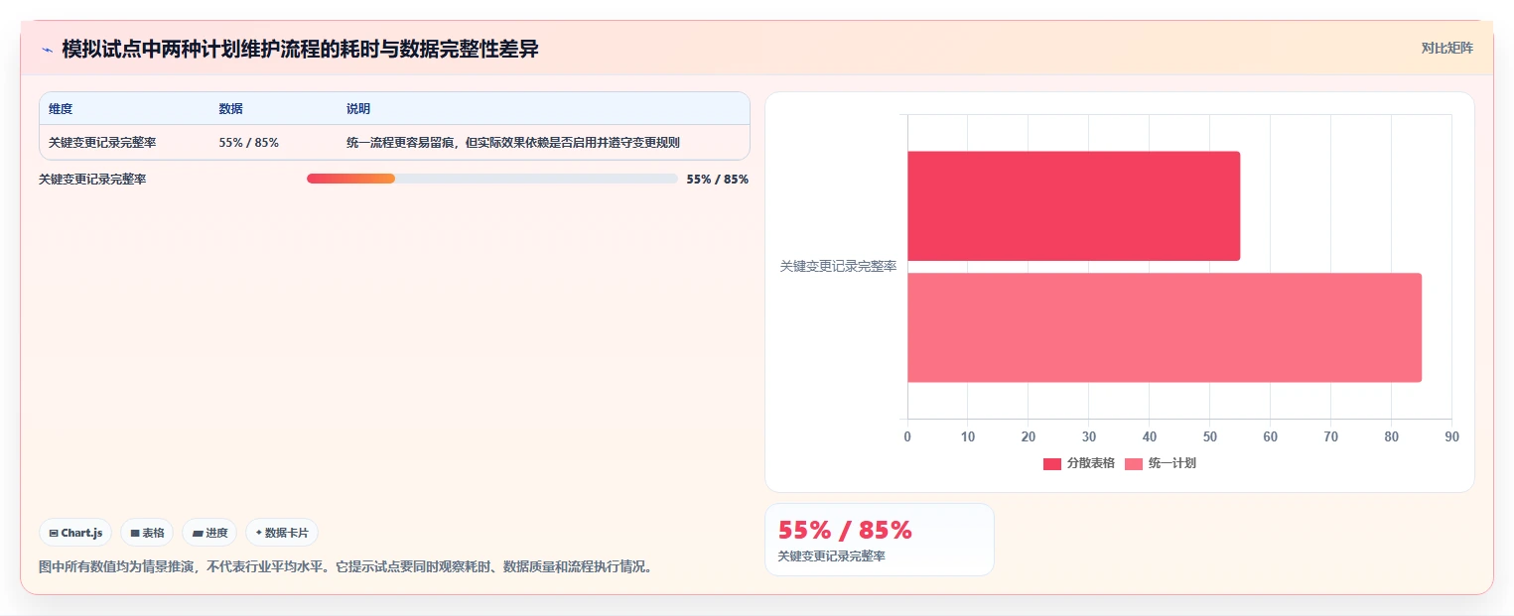Click the 分散表格 55 bar in chart

click(x=1073, y=206)
